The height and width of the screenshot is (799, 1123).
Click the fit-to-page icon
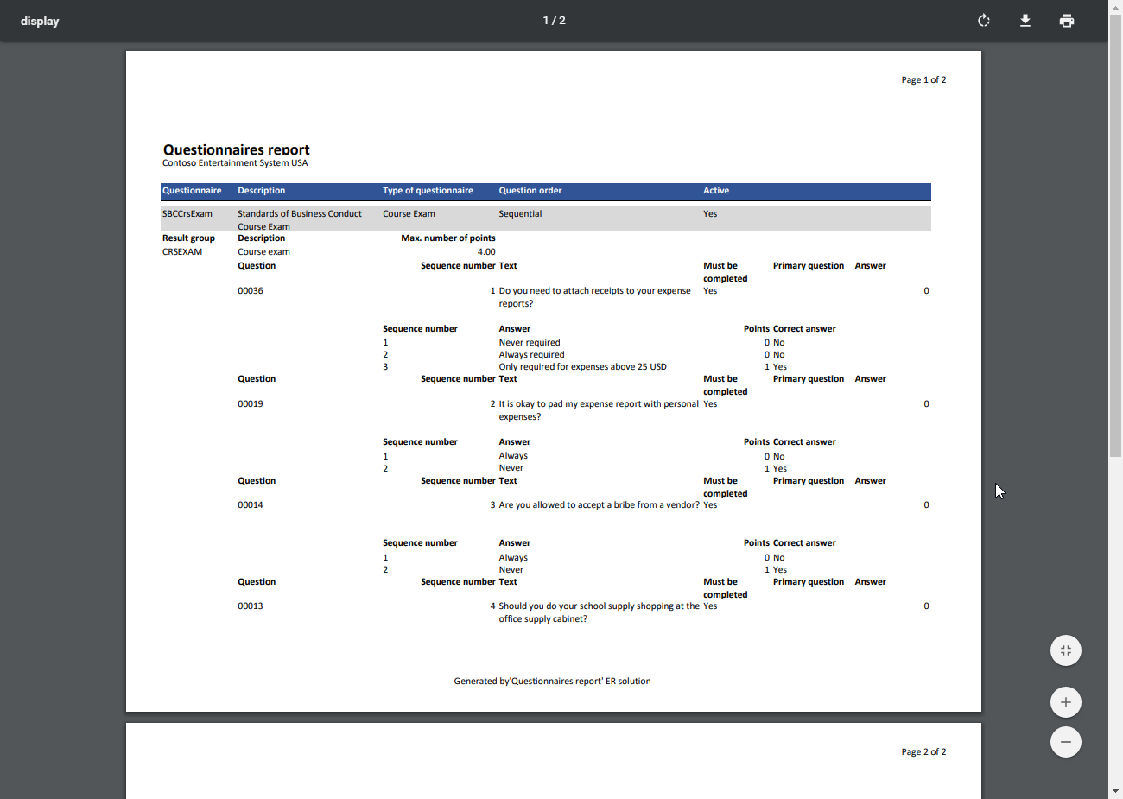tap(1065, 650)
